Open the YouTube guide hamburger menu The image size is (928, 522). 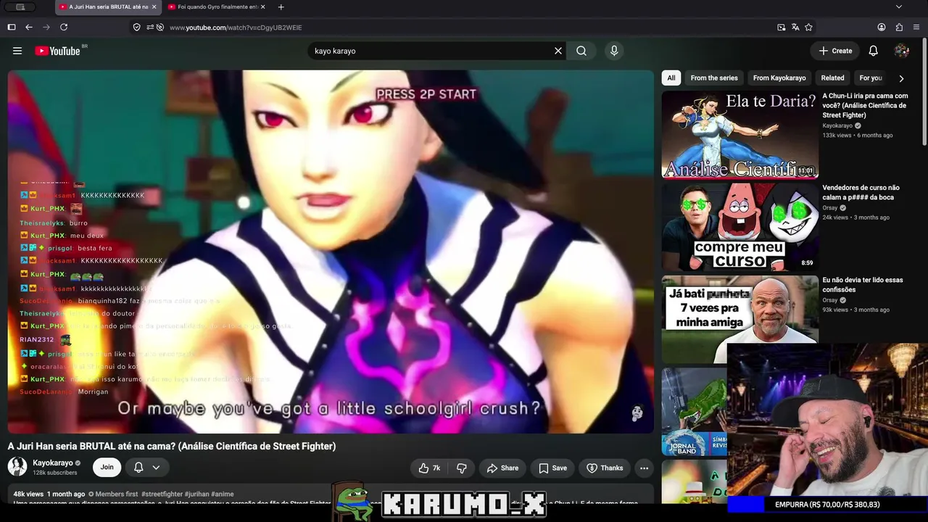pos(17,51)
